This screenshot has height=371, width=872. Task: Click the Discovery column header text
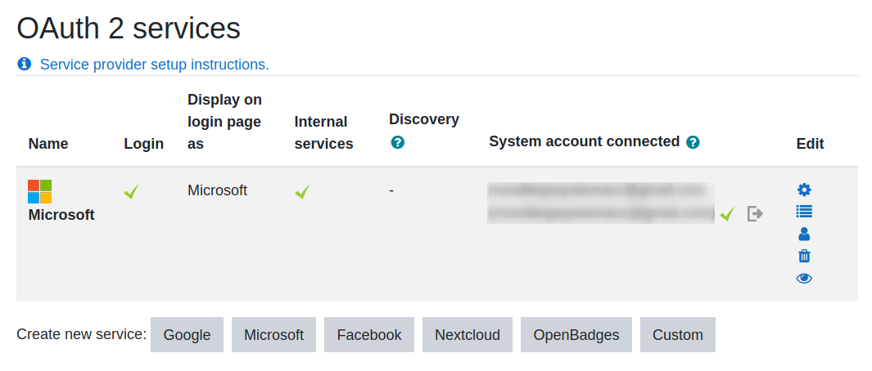click(x=424, y=119)
